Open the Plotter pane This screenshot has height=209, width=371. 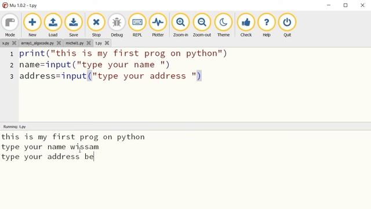(158, 26)
